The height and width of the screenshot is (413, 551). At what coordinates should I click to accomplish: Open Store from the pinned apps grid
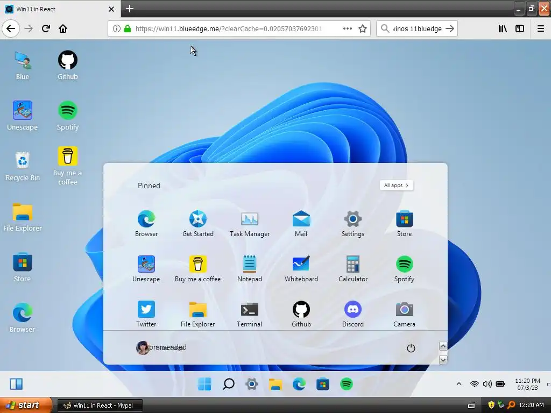(404, 224)
